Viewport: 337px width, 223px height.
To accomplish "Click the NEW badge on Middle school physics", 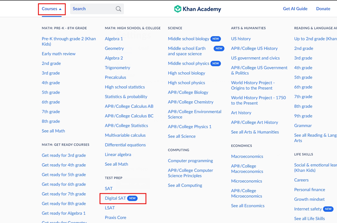I will pyautogui.click(x=216, y=63).
